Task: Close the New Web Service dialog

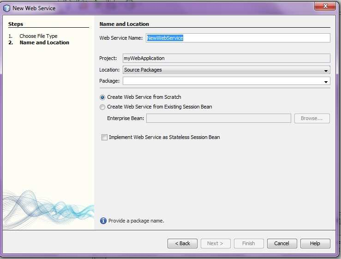Action: coord(325,6)
